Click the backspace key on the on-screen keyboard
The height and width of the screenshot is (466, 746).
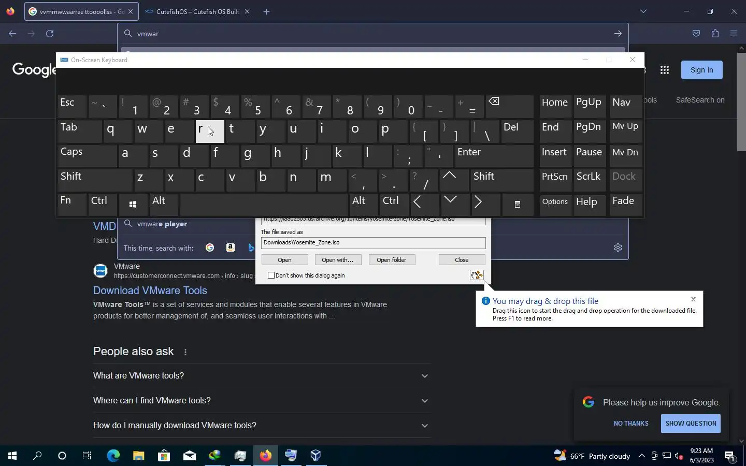click(x=510, y=107)
